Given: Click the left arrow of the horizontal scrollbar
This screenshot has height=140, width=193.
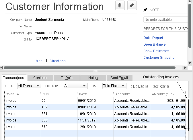Looking at the screenshot, I should pos(1,68).
